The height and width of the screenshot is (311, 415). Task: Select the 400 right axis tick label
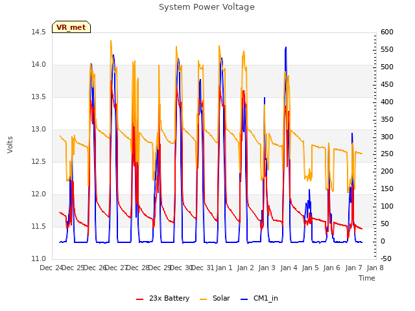[387, 102]
